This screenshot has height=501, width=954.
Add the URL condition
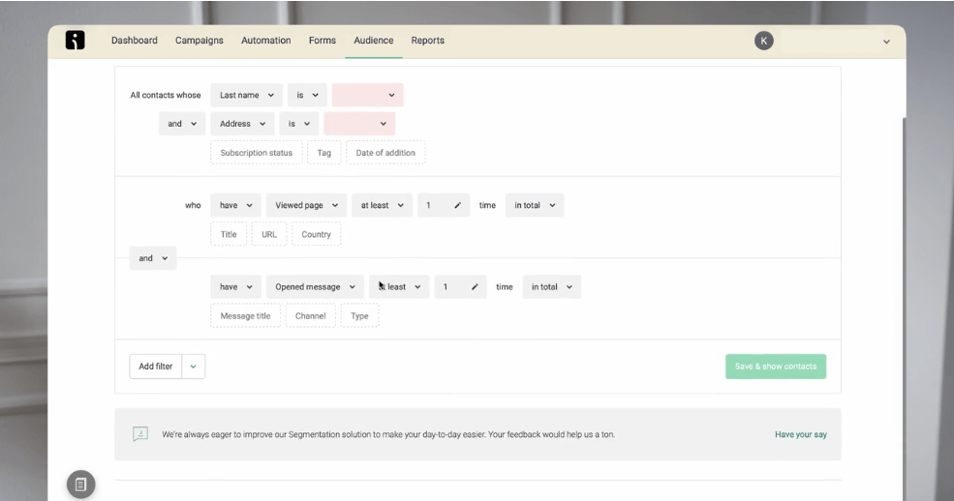pos(269,234)
